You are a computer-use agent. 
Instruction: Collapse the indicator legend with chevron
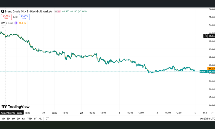tap(3, 27)
